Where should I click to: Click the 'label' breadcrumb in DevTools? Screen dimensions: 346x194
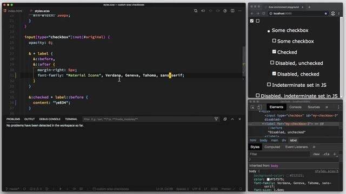293,140
